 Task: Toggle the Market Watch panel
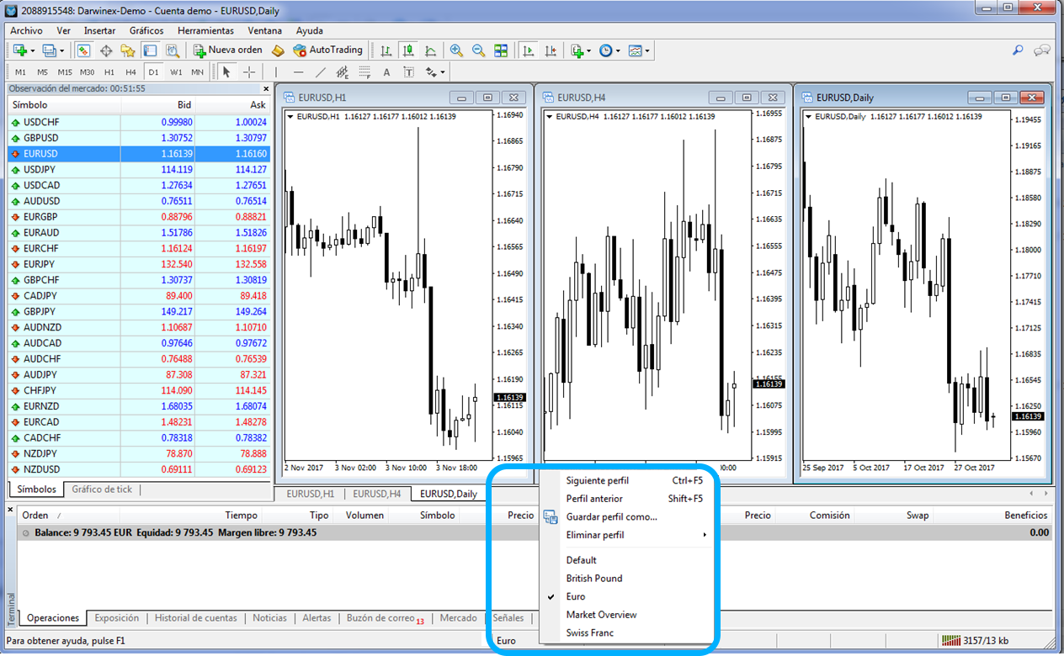(151, 50)
